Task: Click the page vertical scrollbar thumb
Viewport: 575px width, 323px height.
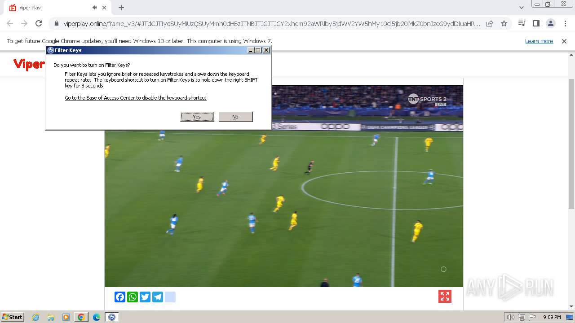Action: 571,144
